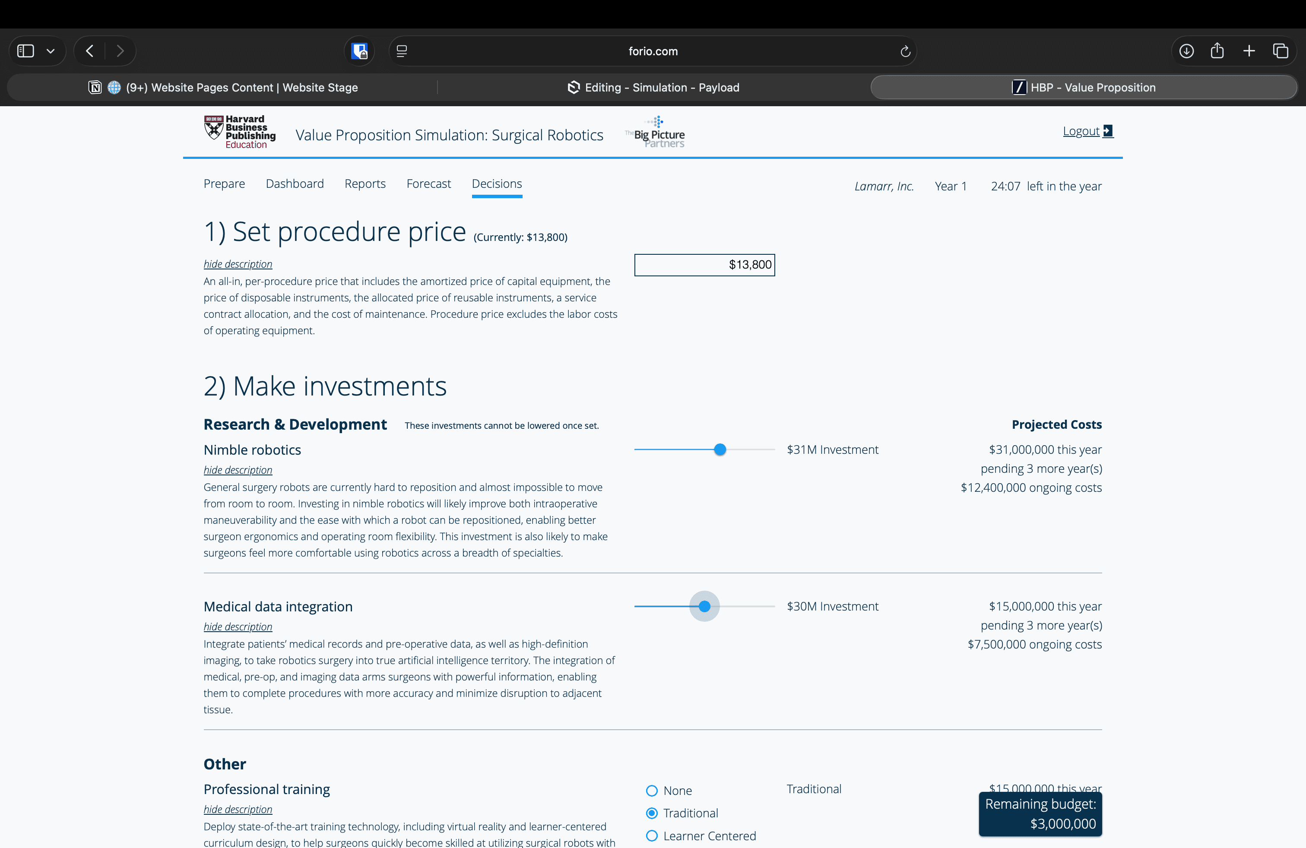The image size is (1306, 848).
Task: Select the Traditional training radio button
Action: click(651, 813)
